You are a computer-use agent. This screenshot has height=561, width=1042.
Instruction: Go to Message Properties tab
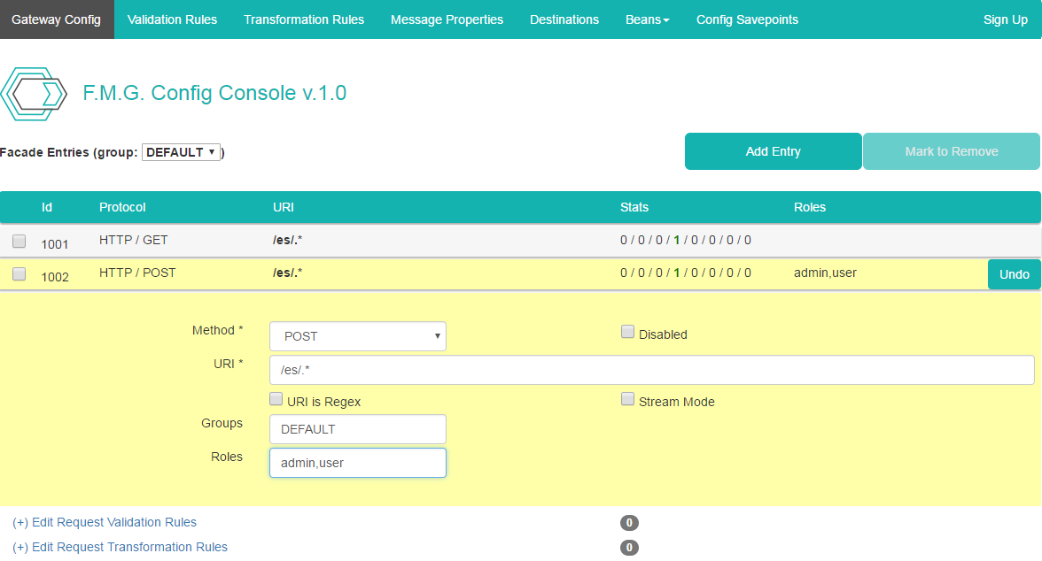point(447,19)
